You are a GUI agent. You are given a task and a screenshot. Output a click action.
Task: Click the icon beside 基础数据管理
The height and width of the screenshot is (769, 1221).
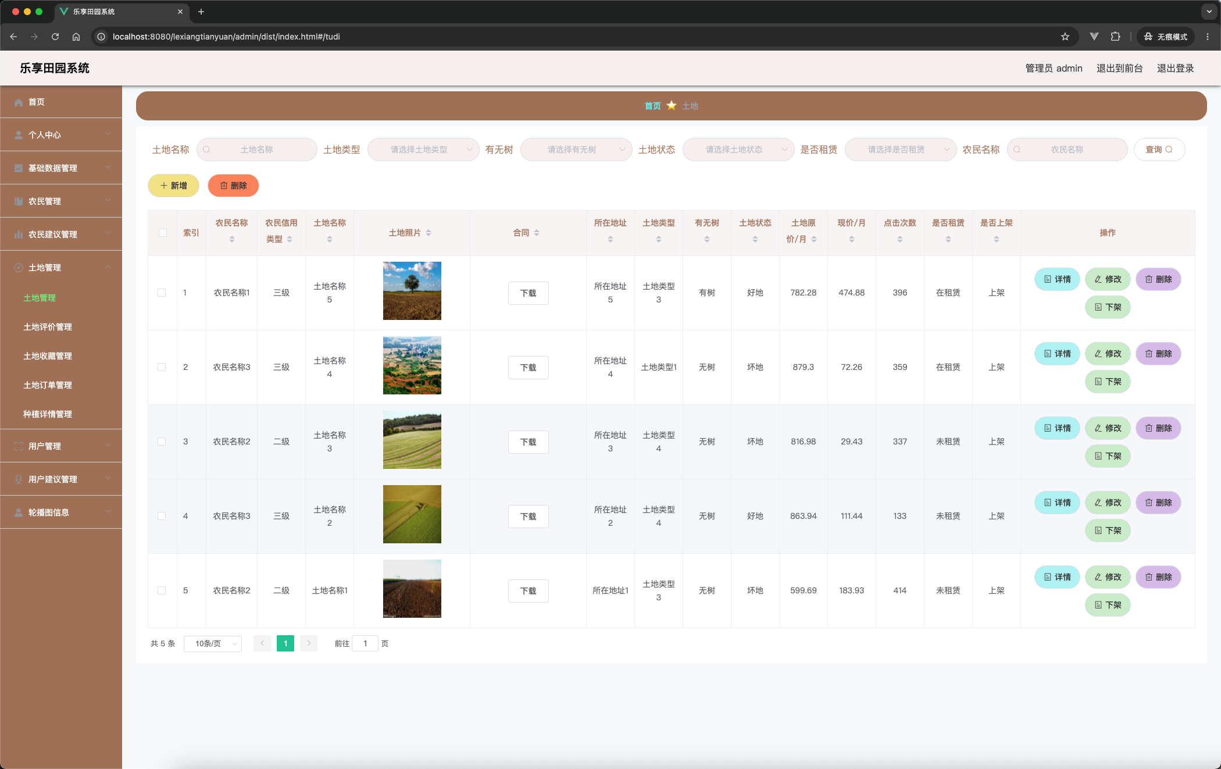(19, 168)
